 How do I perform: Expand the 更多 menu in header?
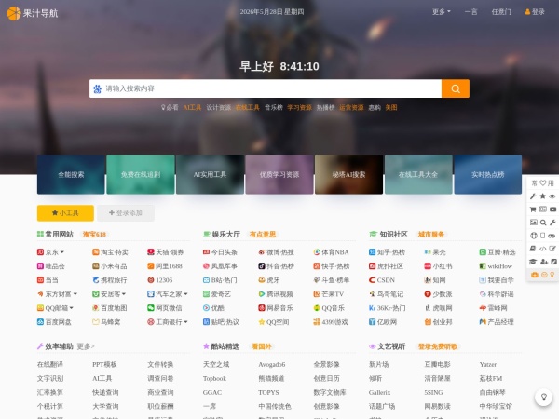[x=442, y=12]
